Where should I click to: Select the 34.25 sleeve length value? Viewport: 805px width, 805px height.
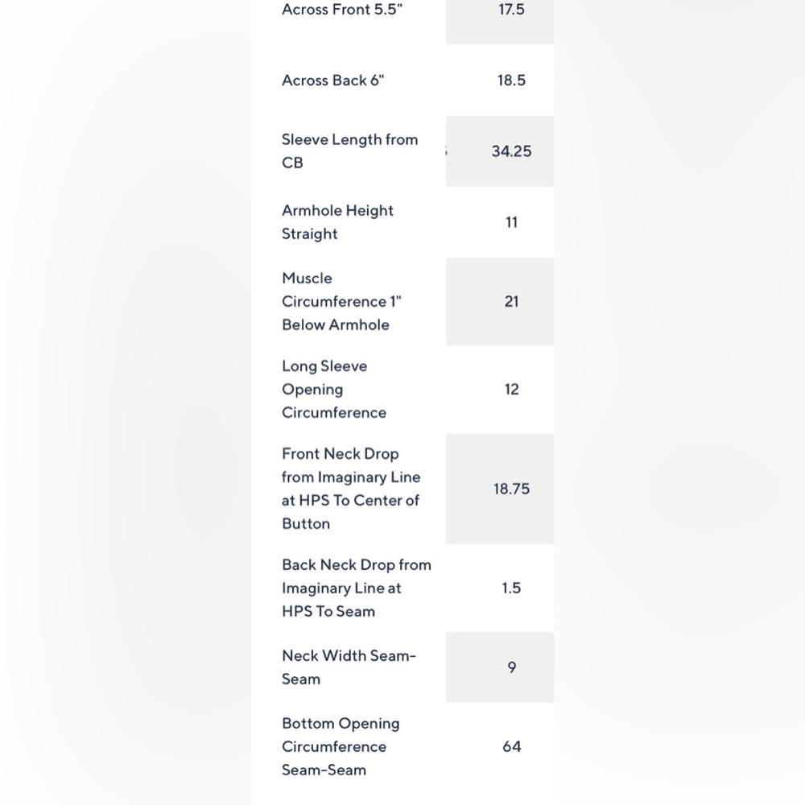(511, 151)
